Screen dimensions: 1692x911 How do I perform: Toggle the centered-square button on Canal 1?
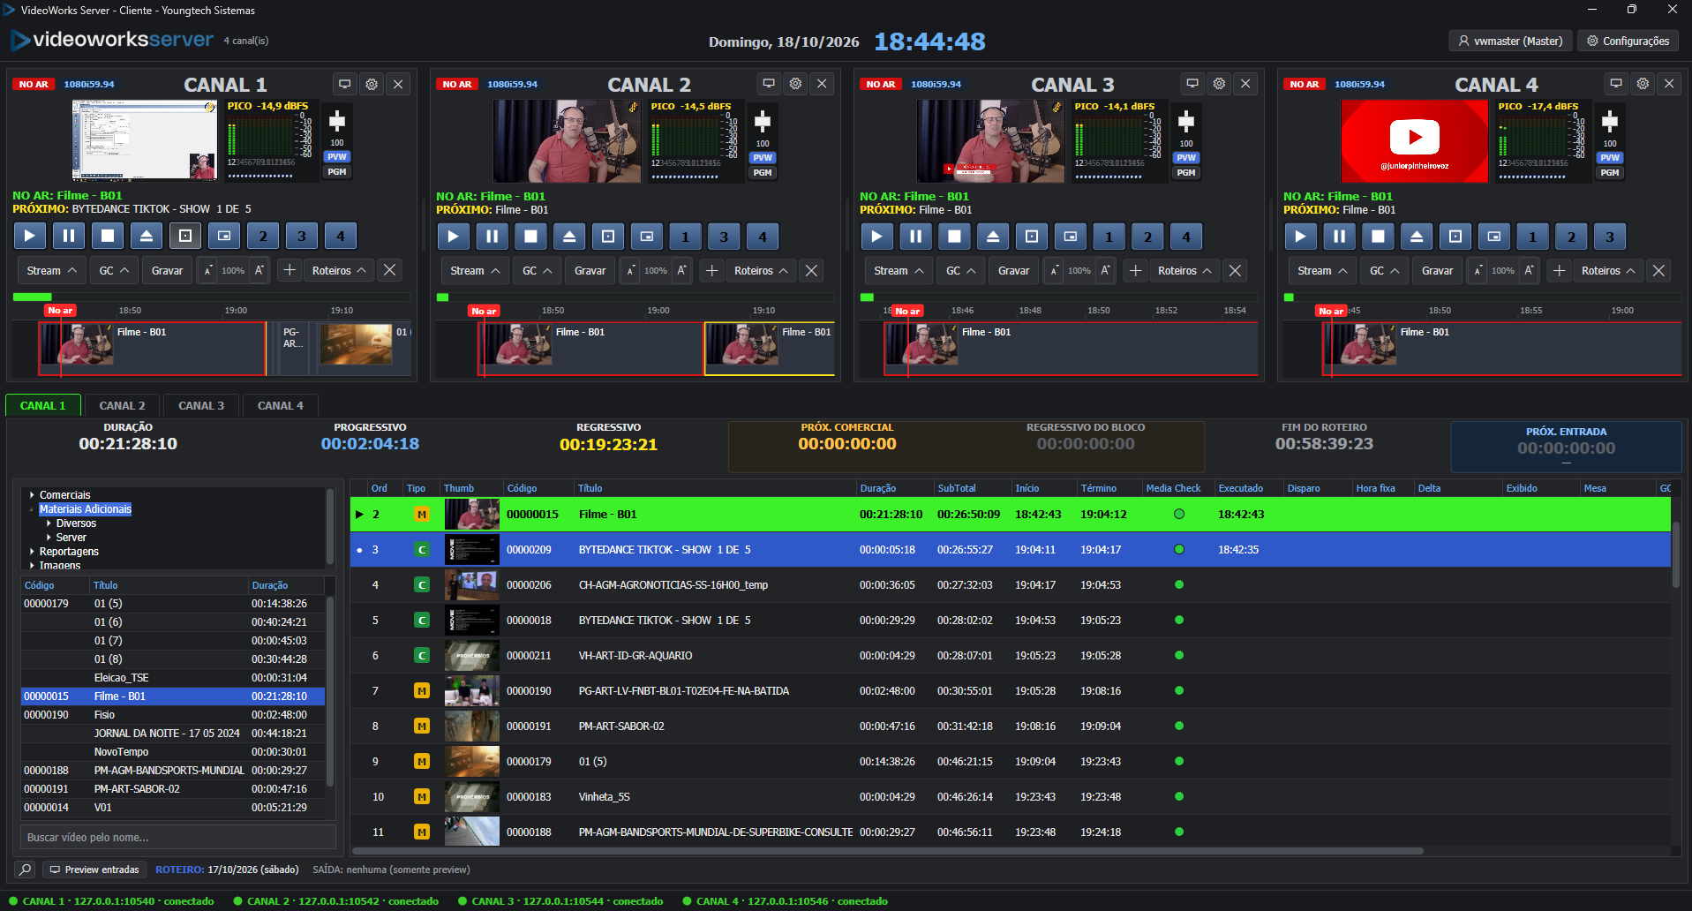click(185, 236)
